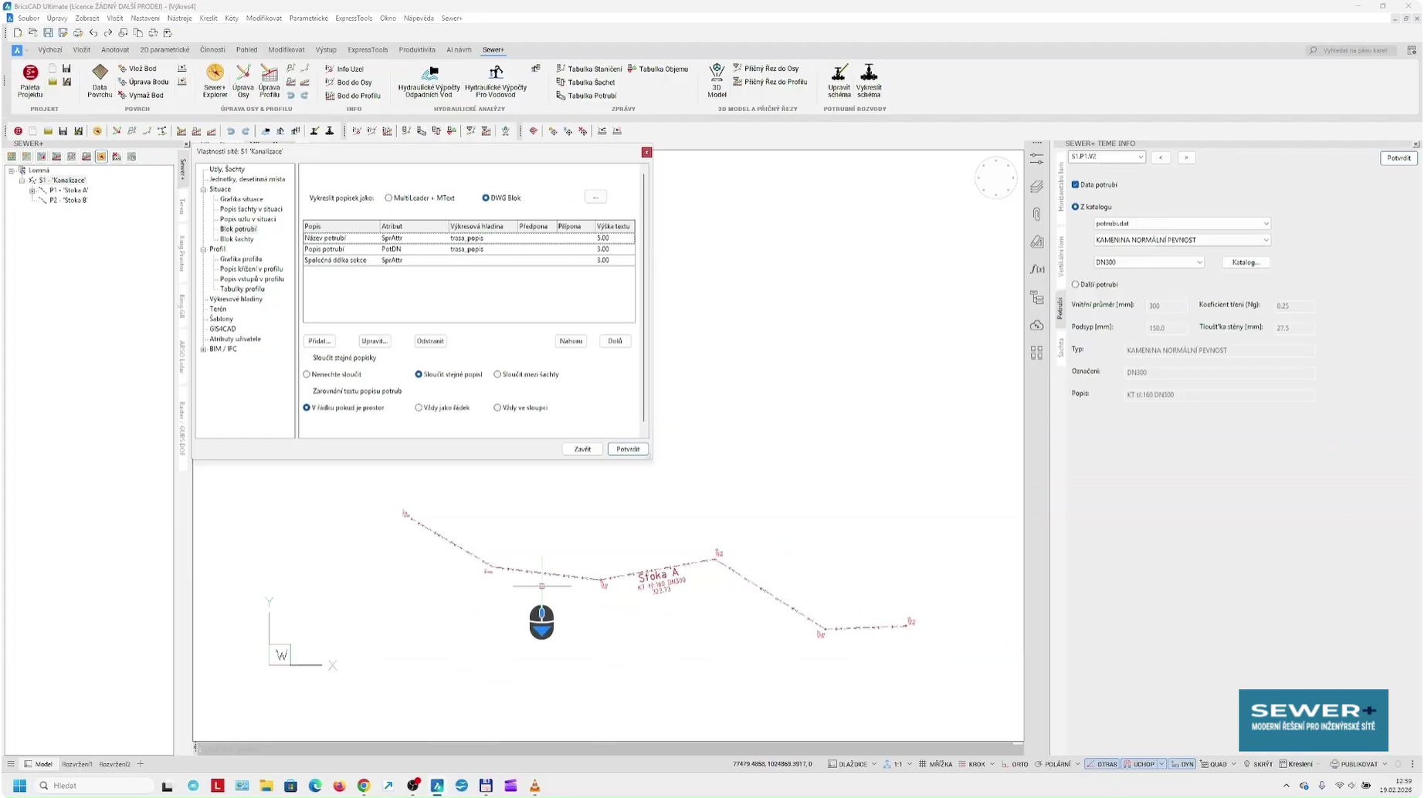Click the Přidat... button
The width and height of the screenshot is (1424, 798).
pyautogui.click(x=320, y=341)
